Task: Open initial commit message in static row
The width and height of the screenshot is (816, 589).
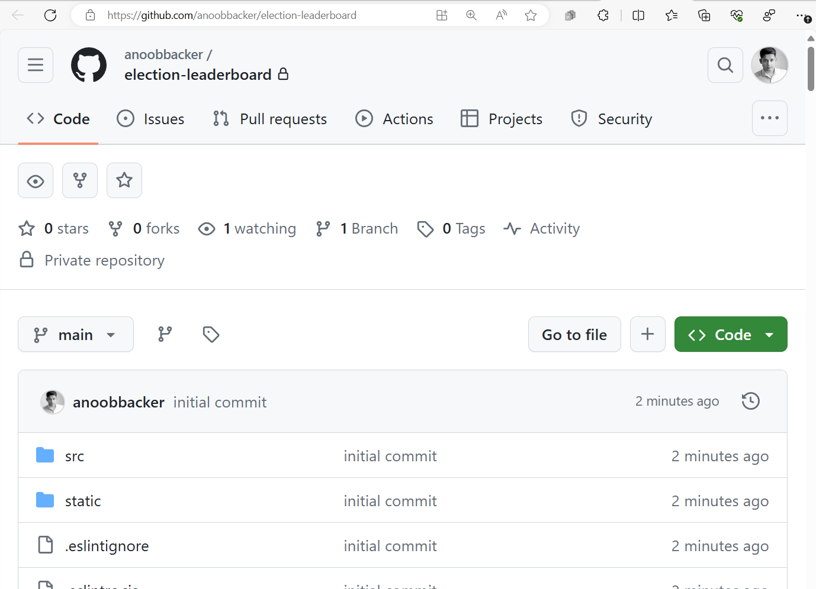Action: (390, 501)
